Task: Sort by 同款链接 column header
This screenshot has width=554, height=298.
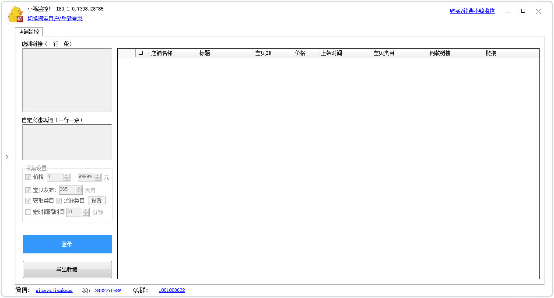Action: pos(455,53)
